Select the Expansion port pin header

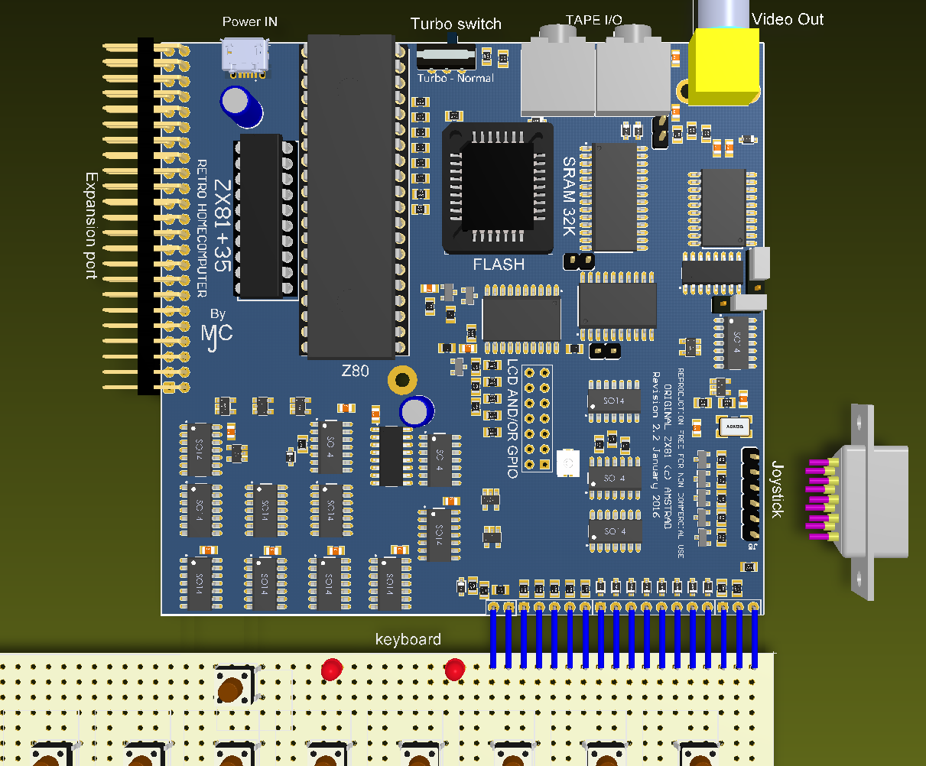pos(146,216)
